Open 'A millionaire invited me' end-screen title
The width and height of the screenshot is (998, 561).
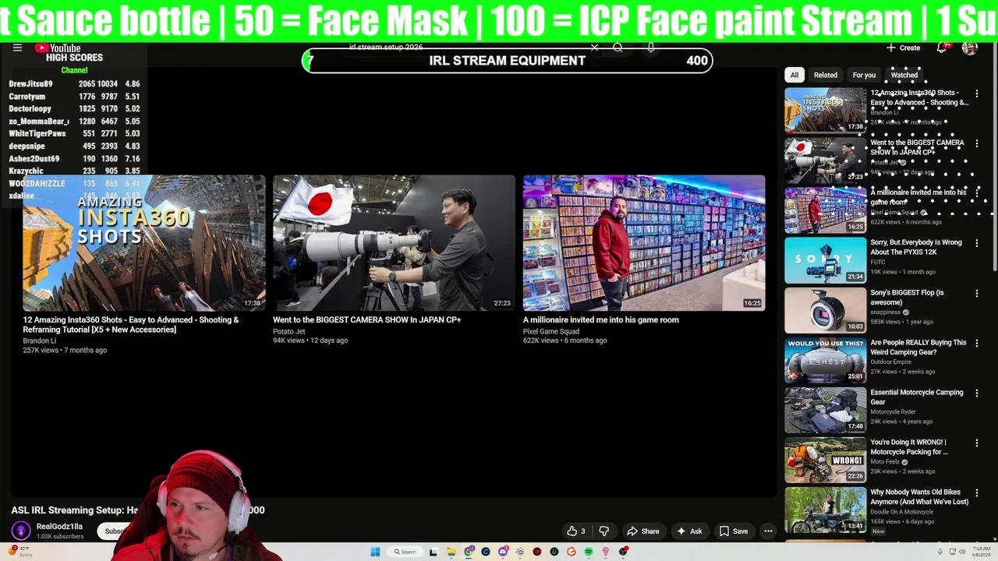(600, 319)
